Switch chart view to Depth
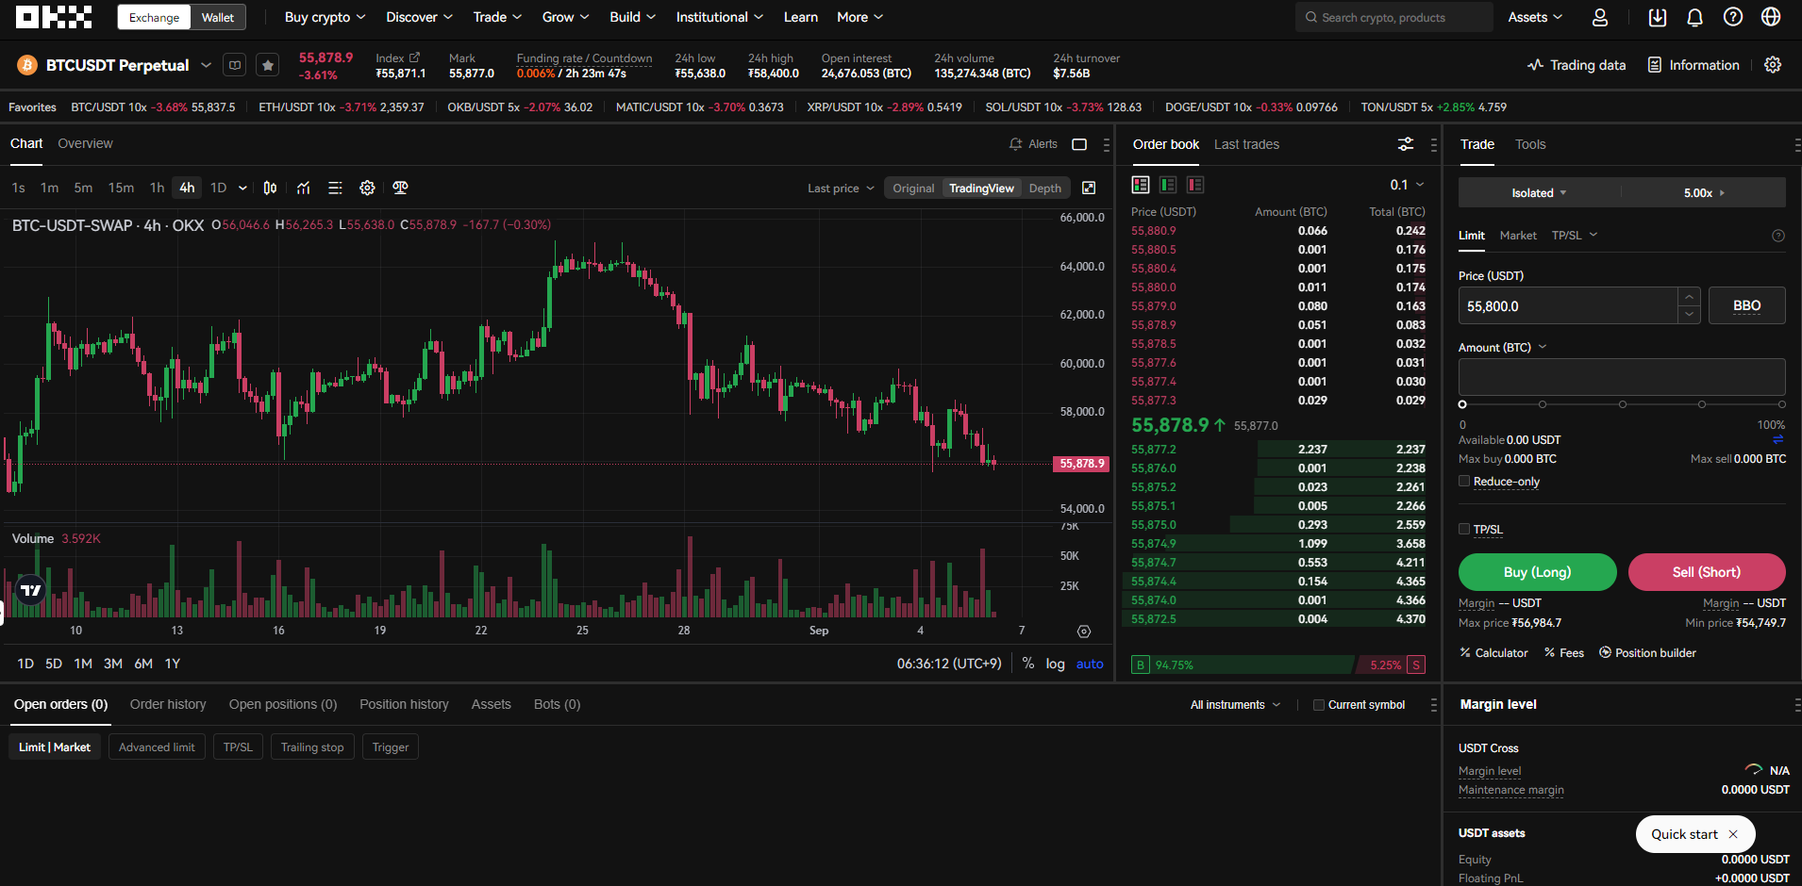The width and height of the screenshot is (1802, 886). 1044,189
